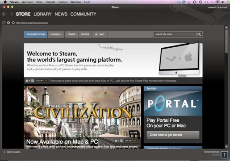Click 'Click here to get started' button

pos(173,135)
